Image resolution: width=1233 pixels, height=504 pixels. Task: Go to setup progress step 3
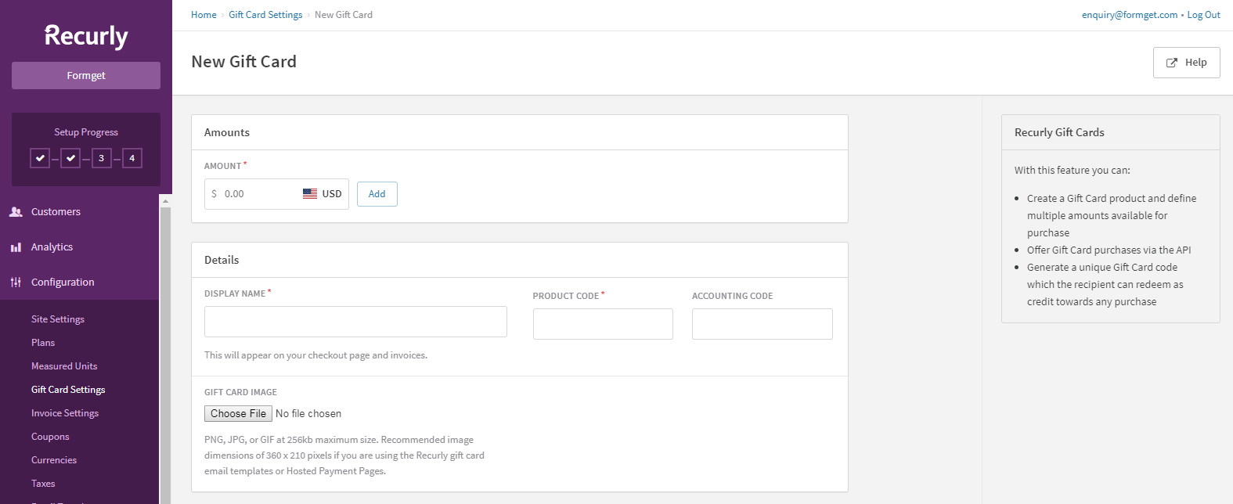point(101,158)
